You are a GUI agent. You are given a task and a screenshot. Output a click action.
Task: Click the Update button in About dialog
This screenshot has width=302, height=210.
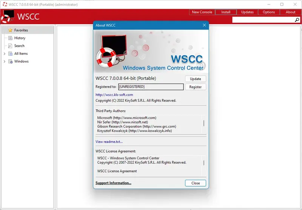pos(196,79)
